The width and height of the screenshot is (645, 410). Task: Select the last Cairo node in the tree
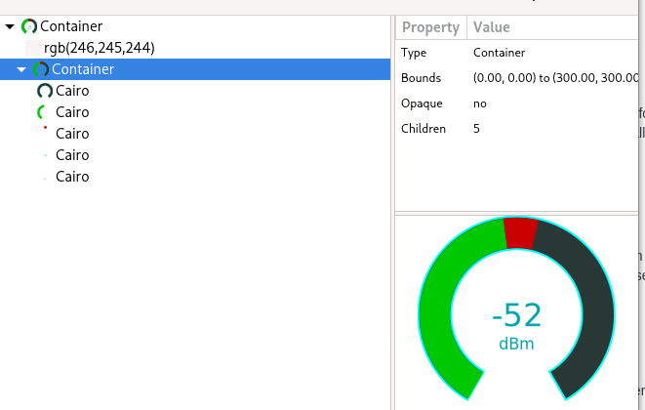(x=72, y=177)
